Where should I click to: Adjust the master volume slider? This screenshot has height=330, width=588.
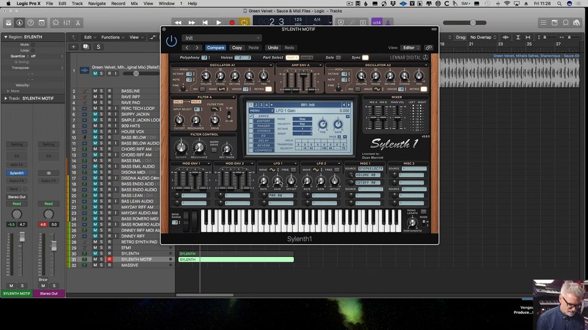465,23
